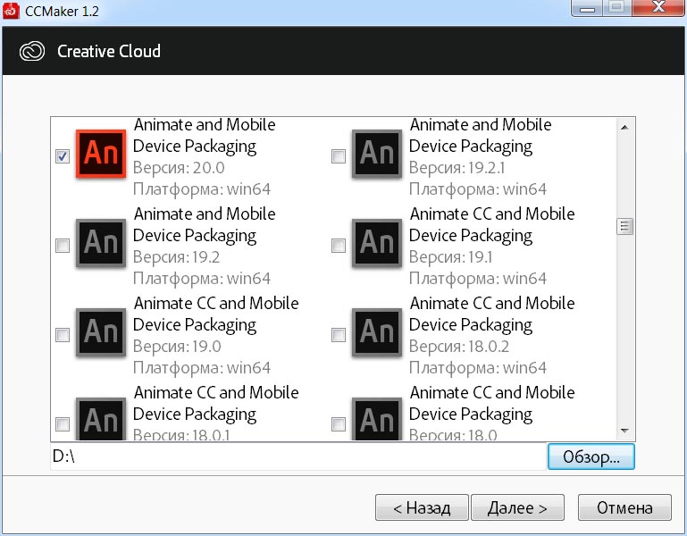Click the CCMaker title bar app icon
Screen dimensions: 687x536
pos(11,11)
